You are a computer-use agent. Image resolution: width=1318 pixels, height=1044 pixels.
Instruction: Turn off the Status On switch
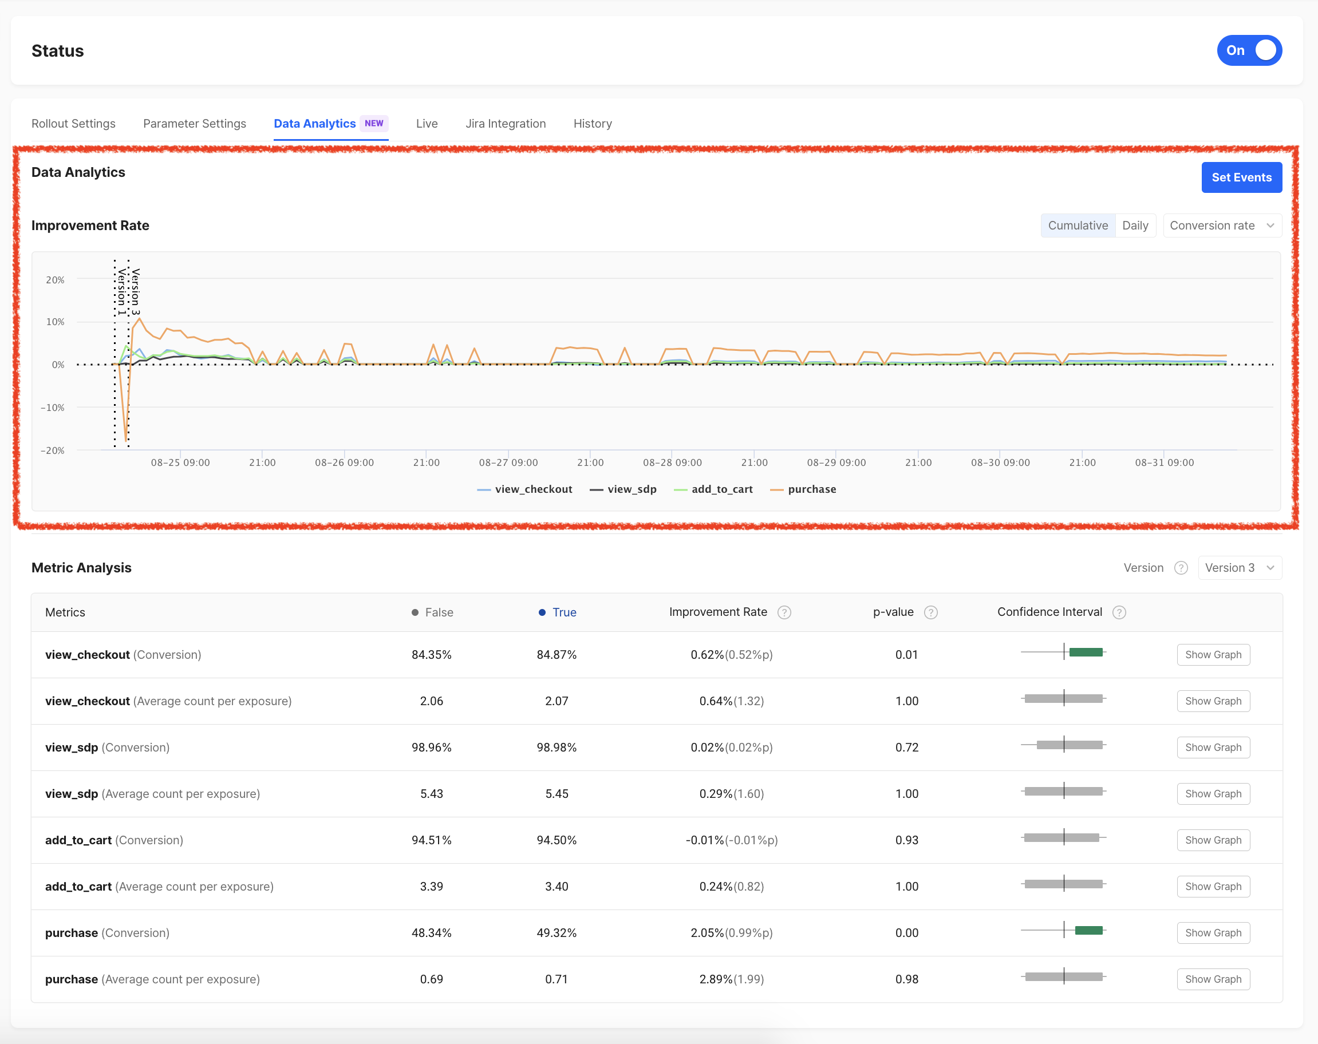1249,51
